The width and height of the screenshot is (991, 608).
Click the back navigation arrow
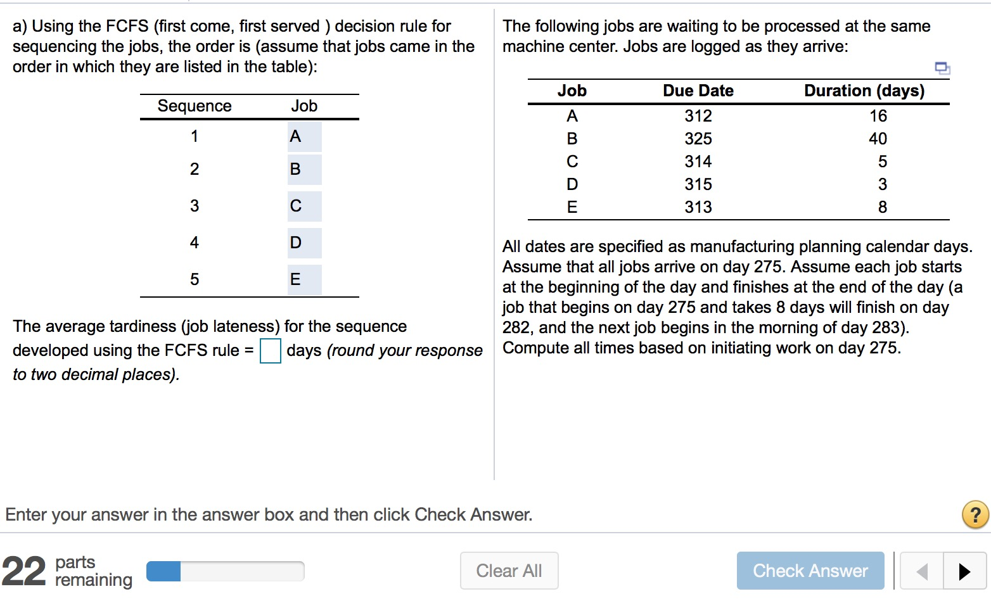point(922,571)
